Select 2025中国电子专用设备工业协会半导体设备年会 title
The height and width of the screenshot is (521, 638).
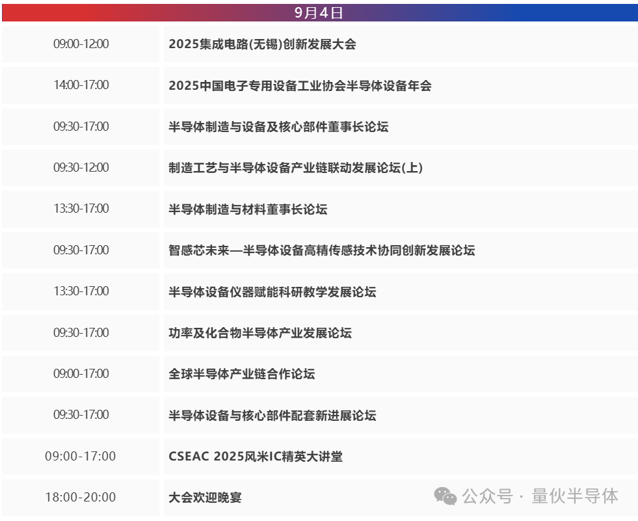coord(300,85)
